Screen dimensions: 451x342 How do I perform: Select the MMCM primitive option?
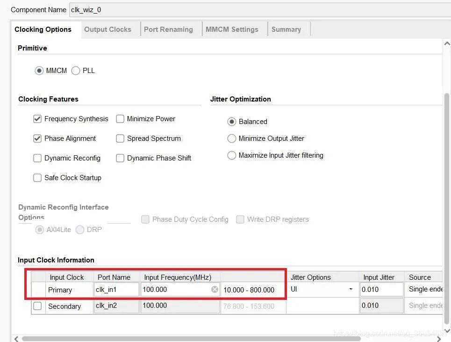pos(39,71)
